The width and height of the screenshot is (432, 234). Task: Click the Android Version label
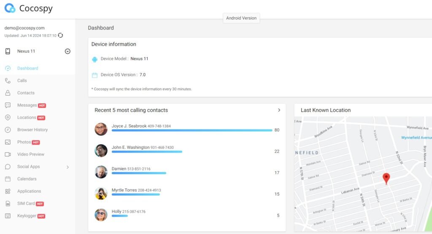tap(241, 18)
